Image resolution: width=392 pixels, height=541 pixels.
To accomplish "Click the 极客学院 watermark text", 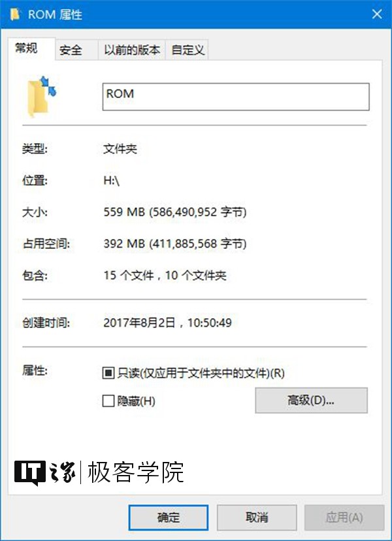I will 136,472.
